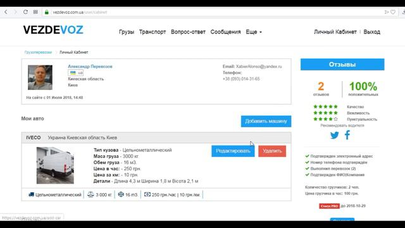Click the Ukraine flag UA badge
405x228 pixels.
(76, 73)
